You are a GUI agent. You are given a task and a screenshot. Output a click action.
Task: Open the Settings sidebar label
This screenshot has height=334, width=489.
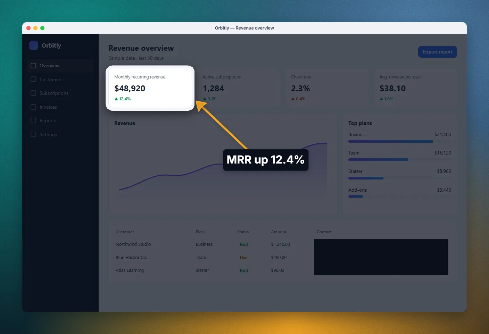[48, 134]
